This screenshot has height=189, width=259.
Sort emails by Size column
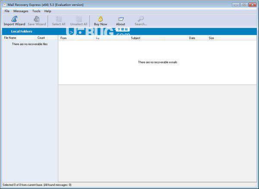click(x=211, y=38)
